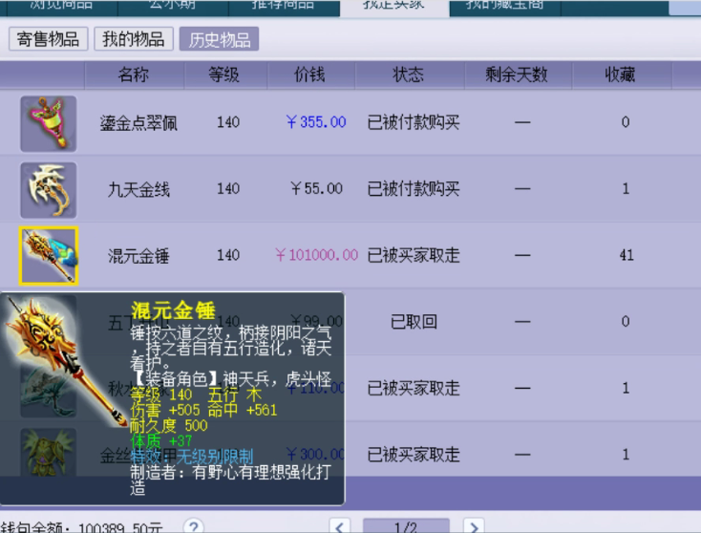This screenshot has height=533, width=701.
Task: Sort by 状态 column header
Action: click(409, 75)
